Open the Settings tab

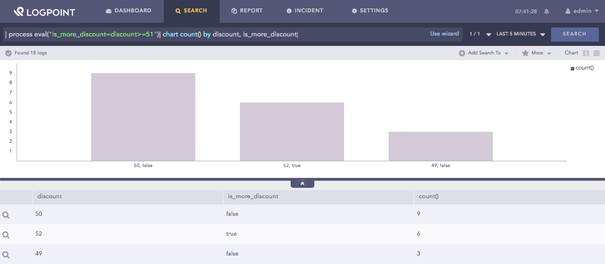pyautogui.click(x=370, y=10)
